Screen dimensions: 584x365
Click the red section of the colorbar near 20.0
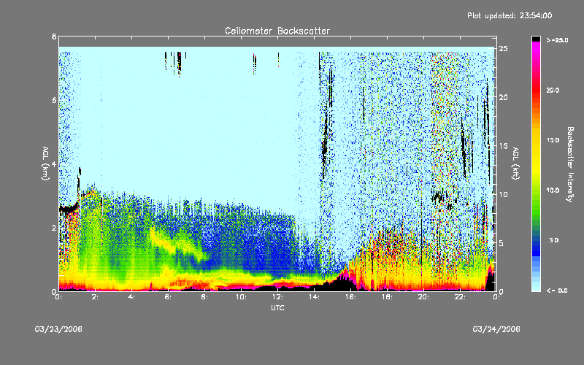(536, 89)
